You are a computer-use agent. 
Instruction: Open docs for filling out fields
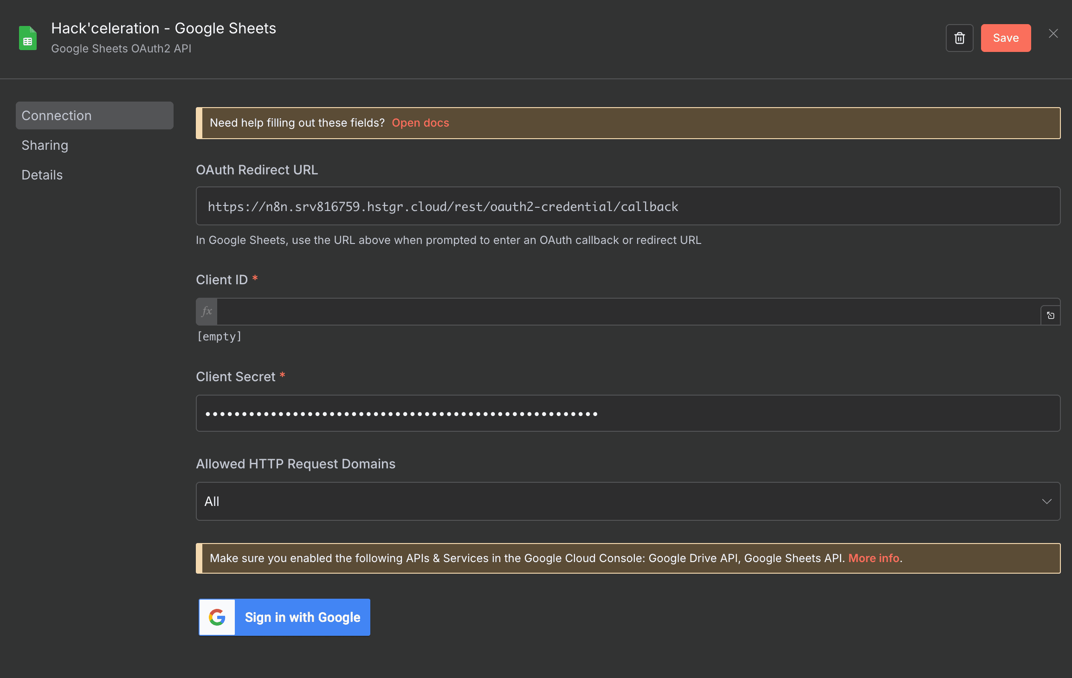point(420,122)
